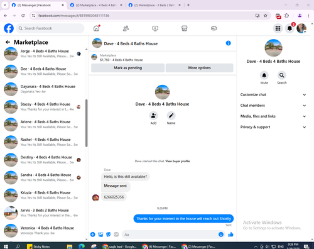Image resolution: width=314 pixels, height=249 pixels.
Task: Switch to Marketplace 3 Beds 2 Baths tab
Action: [155, 5]
